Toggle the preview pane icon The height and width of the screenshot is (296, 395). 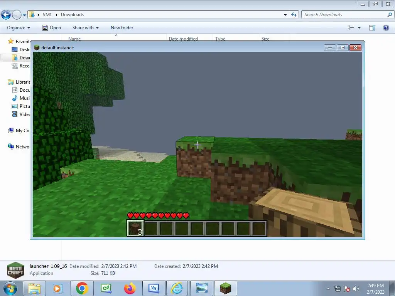372,28
